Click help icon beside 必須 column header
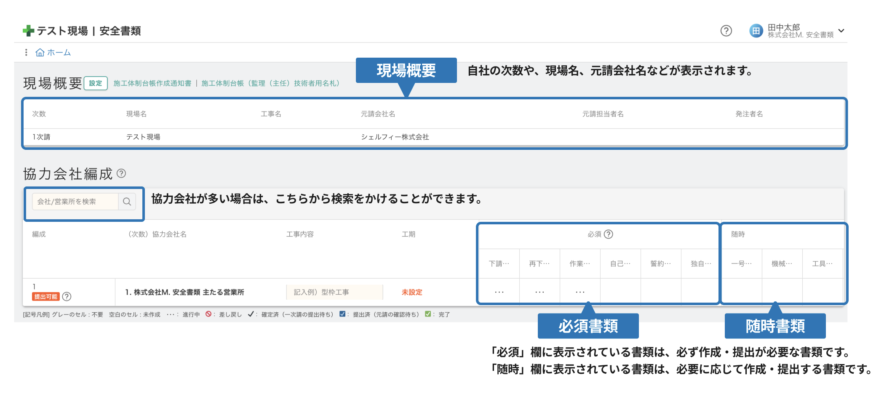 pyautogui.click(x=609, y=234)
